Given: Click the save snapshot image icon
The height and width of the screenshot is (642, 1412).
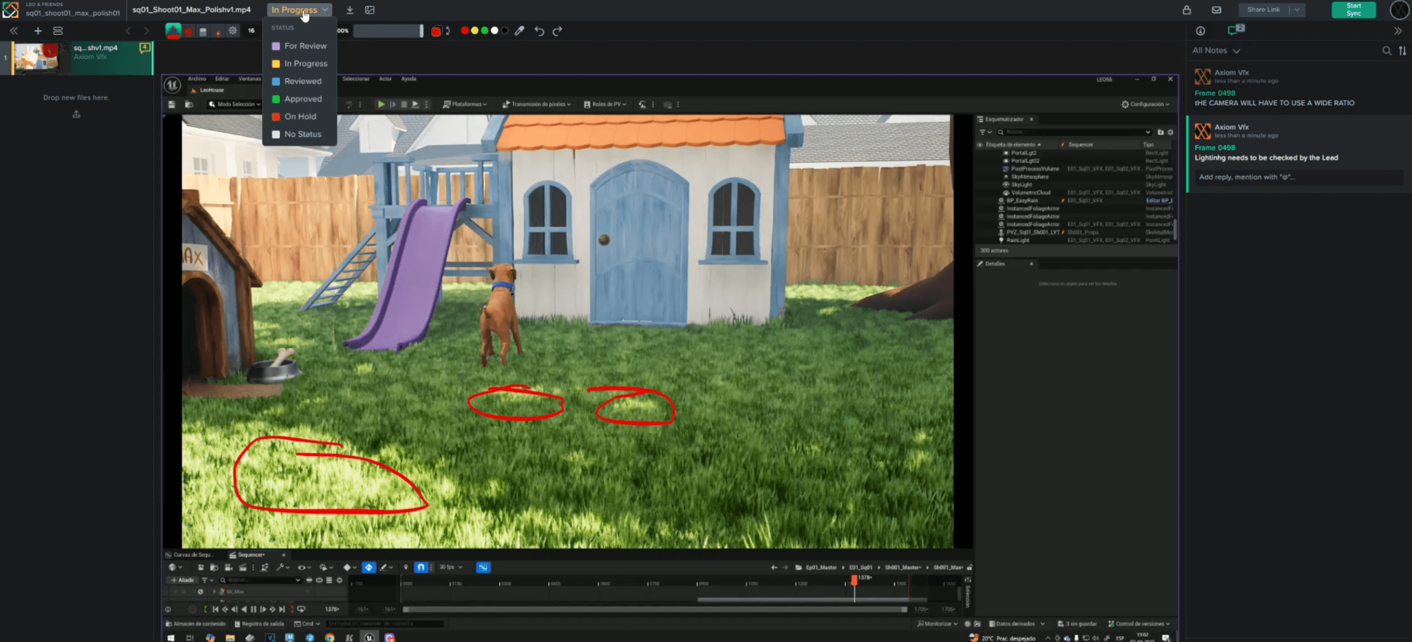Looking at the screenshot, I should pos(370,10).
